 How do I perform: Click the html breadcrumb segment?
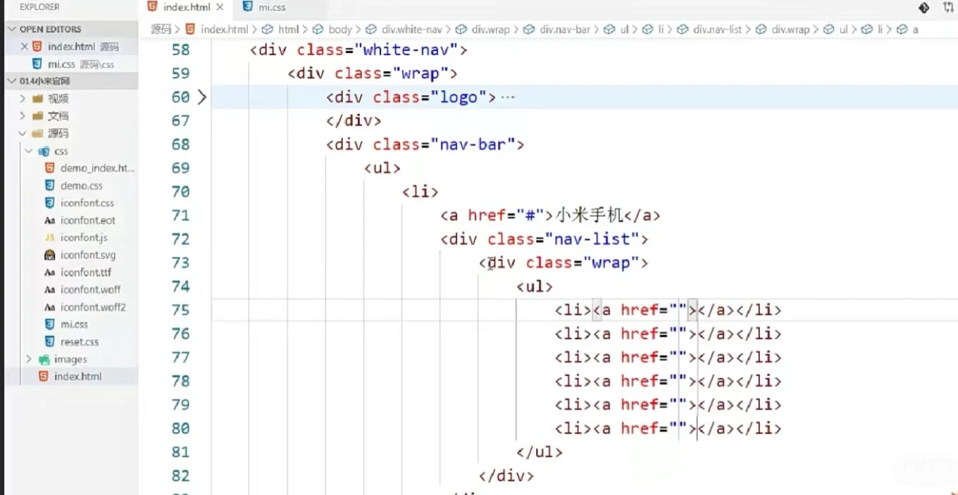[288, 30]
